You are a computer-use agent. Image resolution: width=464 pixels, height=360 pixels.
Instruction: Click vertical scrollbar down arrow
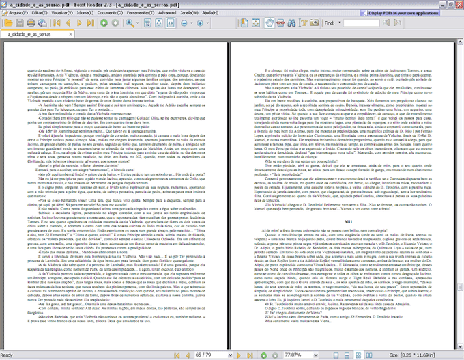coord(460,346)
